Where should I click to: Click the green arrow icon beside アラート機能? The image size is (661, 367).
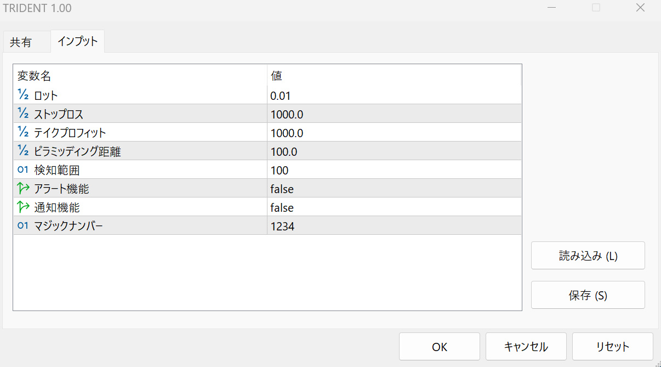coord(23,189)
